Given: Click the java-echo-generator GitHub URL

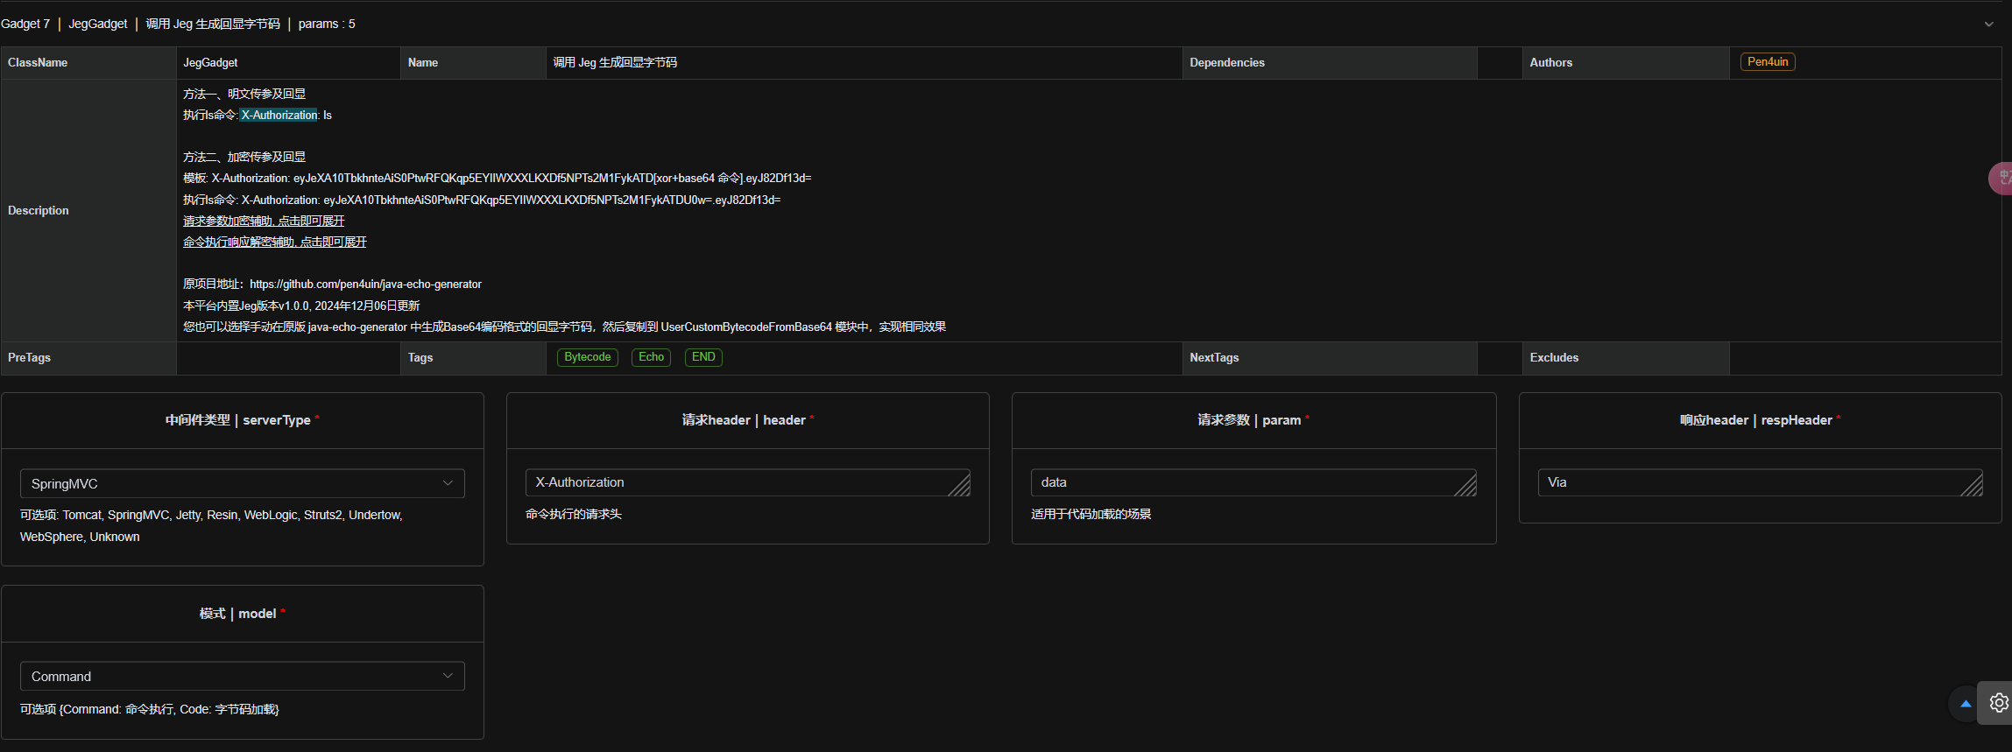Looking at the screenshot, I should pos(365,284).
